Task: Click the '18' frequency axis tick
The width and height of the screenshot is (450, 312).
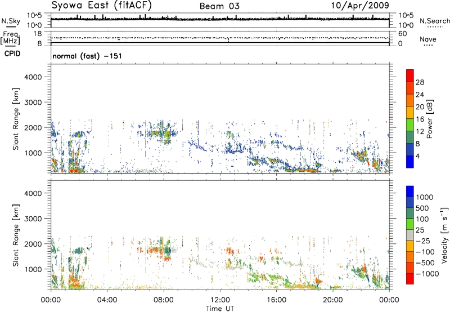Action: [37, 34]
